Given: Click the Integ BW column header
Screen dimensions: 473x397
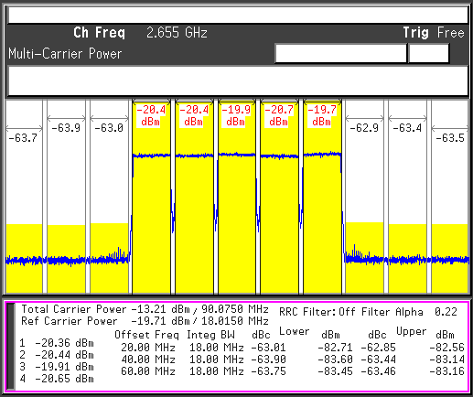Looking at the screenshot, I should tap(210, 335).
